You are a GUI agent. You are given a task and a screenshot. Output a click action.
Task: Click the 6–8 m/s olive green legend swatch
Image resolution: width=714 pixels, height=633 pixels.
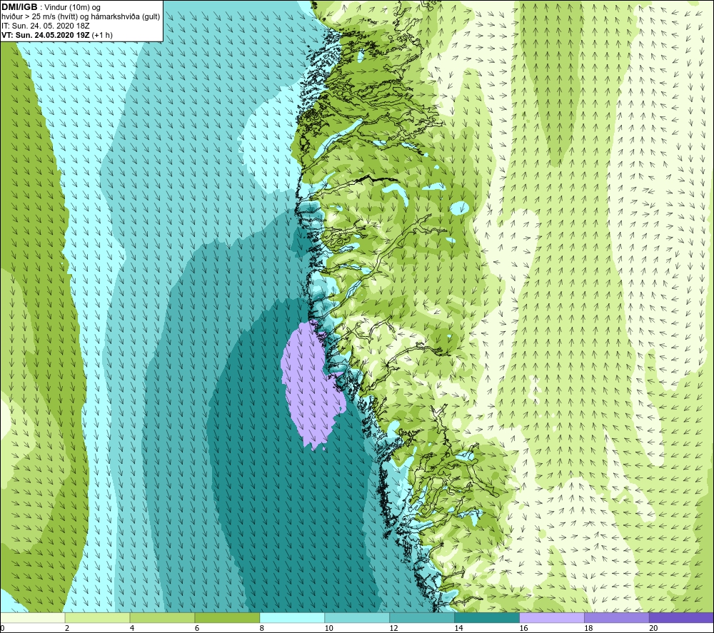point(227,617)
